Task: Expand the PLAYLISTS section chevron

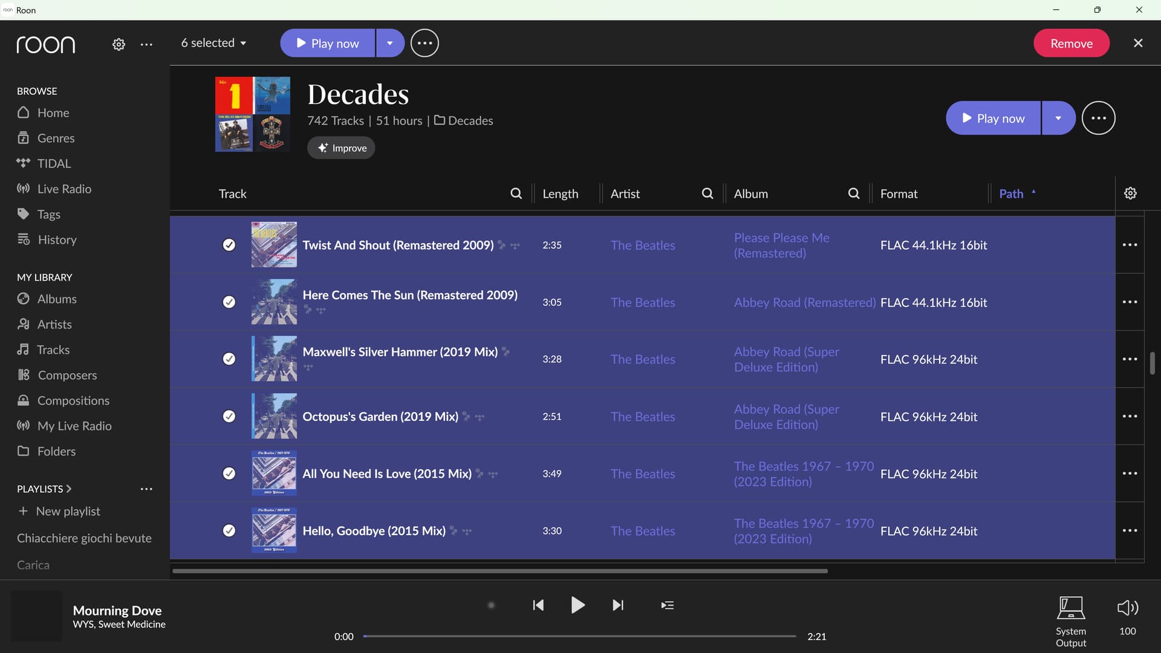Action: (x=69, y=489)
